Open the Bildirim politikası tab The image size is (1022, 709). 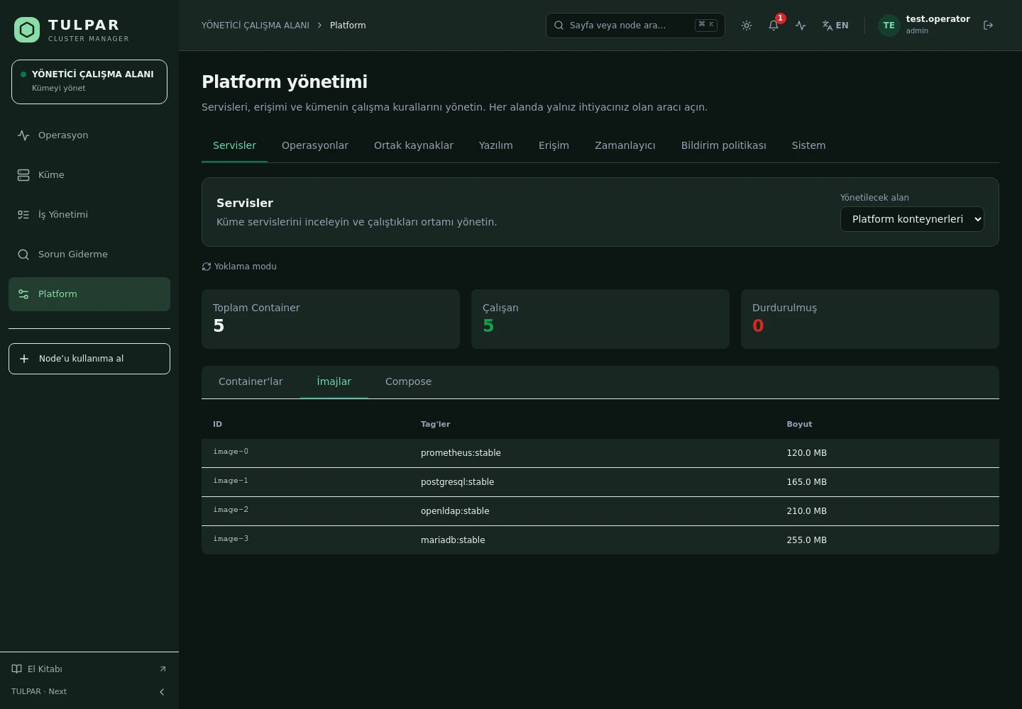click(724, 145)
